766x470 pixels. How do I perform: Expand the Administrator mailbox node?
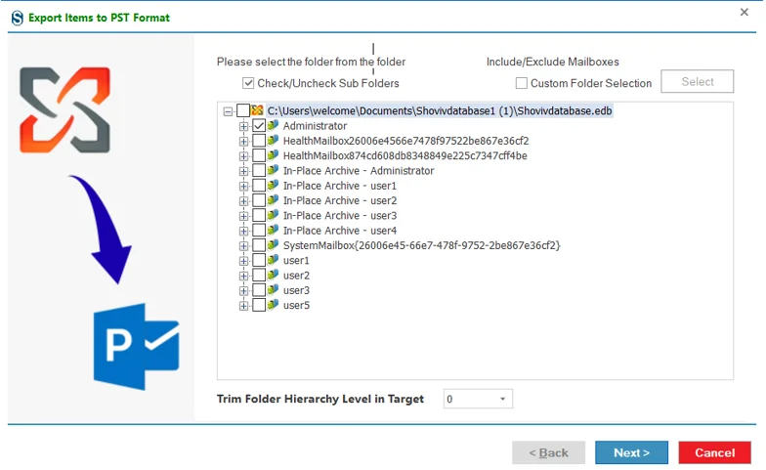243,127
